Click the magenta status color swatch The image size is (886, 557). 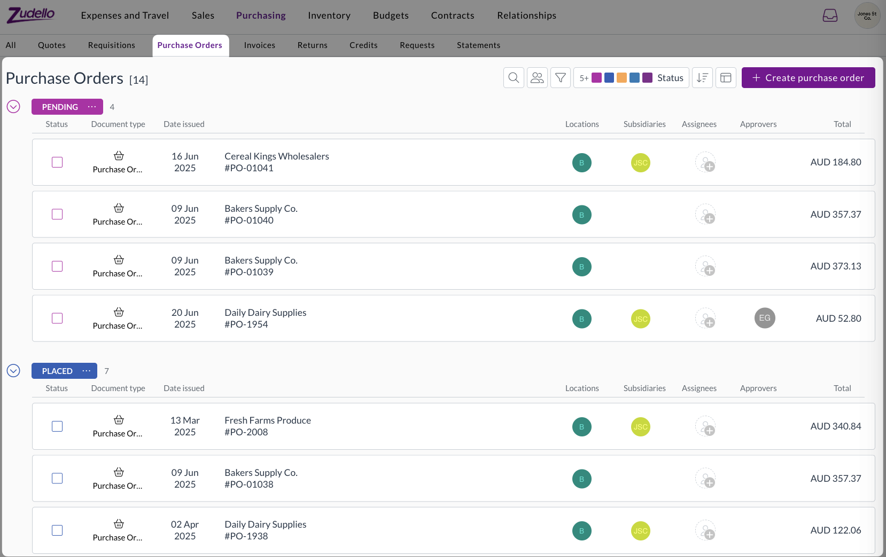pyautogui.click(x=596, y=78)
